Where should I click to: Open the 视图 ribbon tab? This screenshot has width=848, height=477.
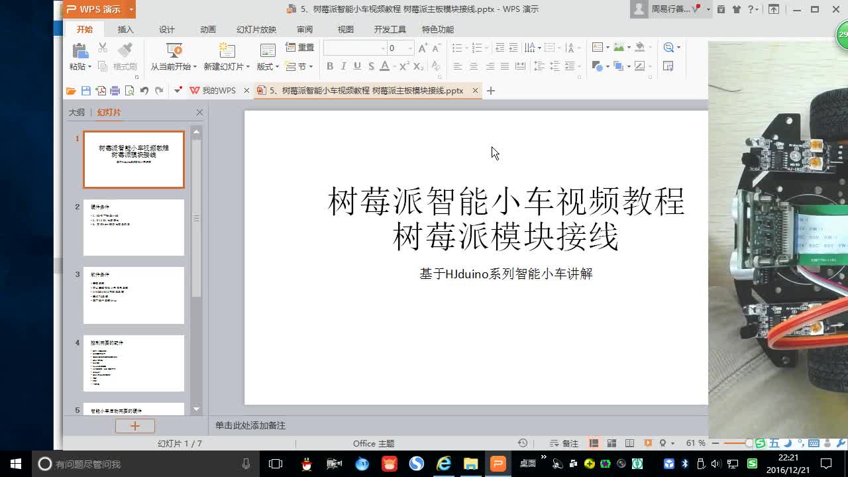[x=346, y=29]
